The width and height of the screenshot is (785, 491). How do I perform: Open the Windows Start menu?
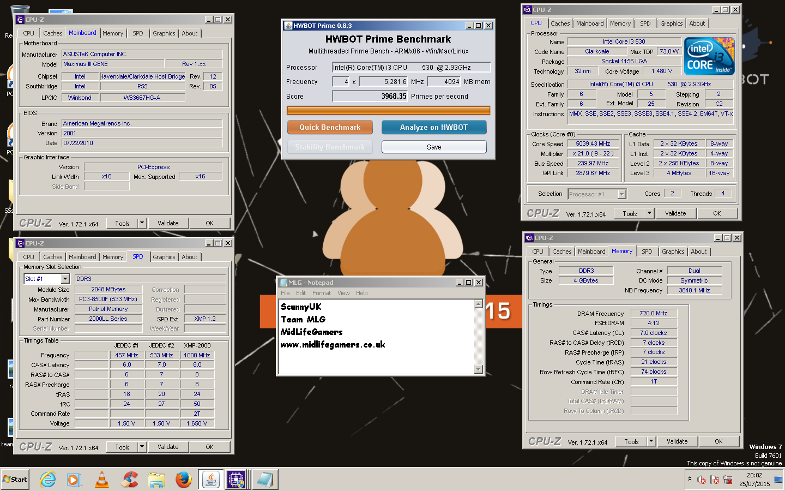tap(15, 480)
